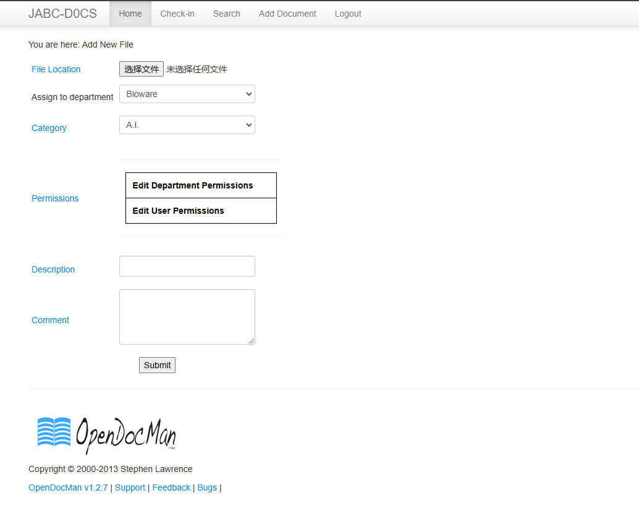This screenshot has width=639, height=506.
Task: Log out using the Logout link
Action: (x=348, y=14)
